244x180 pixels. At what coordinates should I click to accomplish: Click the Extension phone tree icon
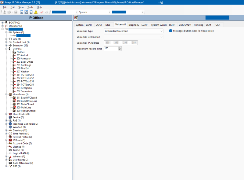point(10,46)
